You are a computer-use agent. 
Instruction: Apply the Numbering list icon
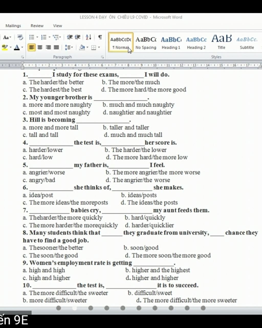coord(44,37)
